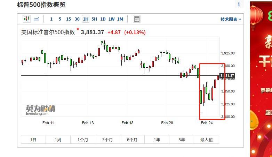Click the info icon beside the title

pyautogui.click(x=239, y=4)
